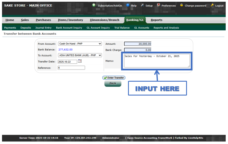Click into the Memo text area
228x144 pixels.
click(157, 61)
